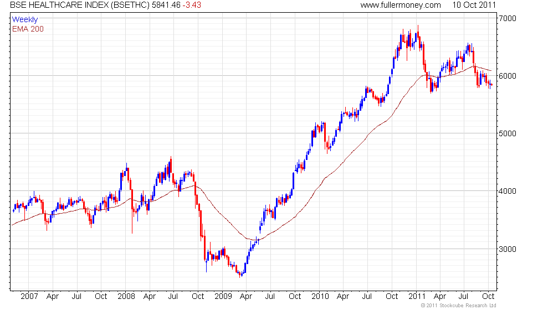Open the www.fullermoney.com link
The width and height of the screenshot is (543, 310).
(400, 6)
